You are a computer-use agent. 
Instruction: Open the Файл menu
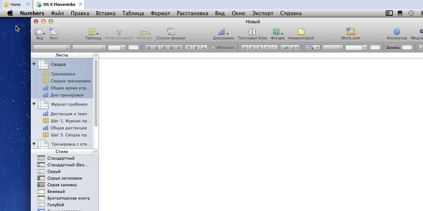coord(57,13)
